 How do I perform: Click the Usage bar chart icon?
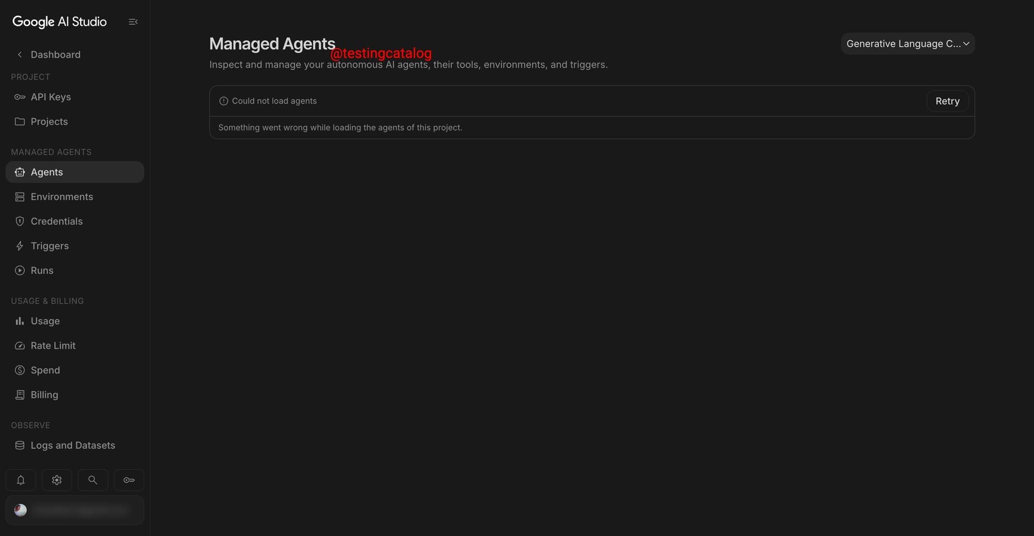pos(20,321)
